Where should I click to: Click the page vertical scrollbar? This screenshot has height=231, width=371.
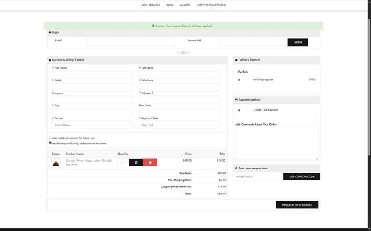click(369, 87)
